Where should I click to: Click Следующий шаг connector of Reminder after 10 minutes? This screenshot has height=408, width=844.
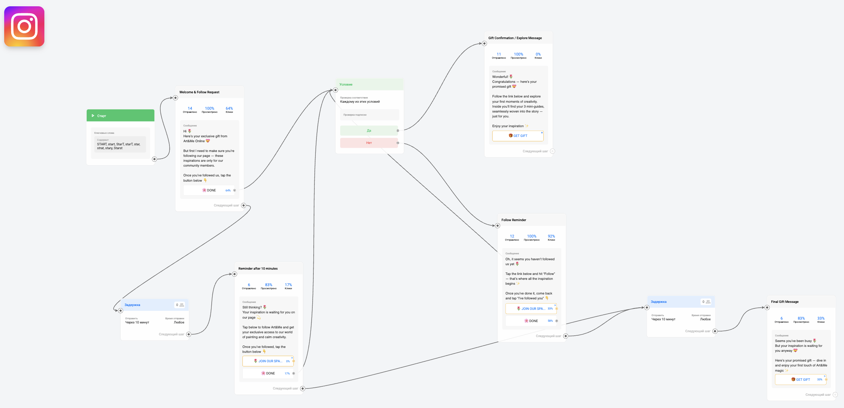pyautogui.click(x=303, y=388)
